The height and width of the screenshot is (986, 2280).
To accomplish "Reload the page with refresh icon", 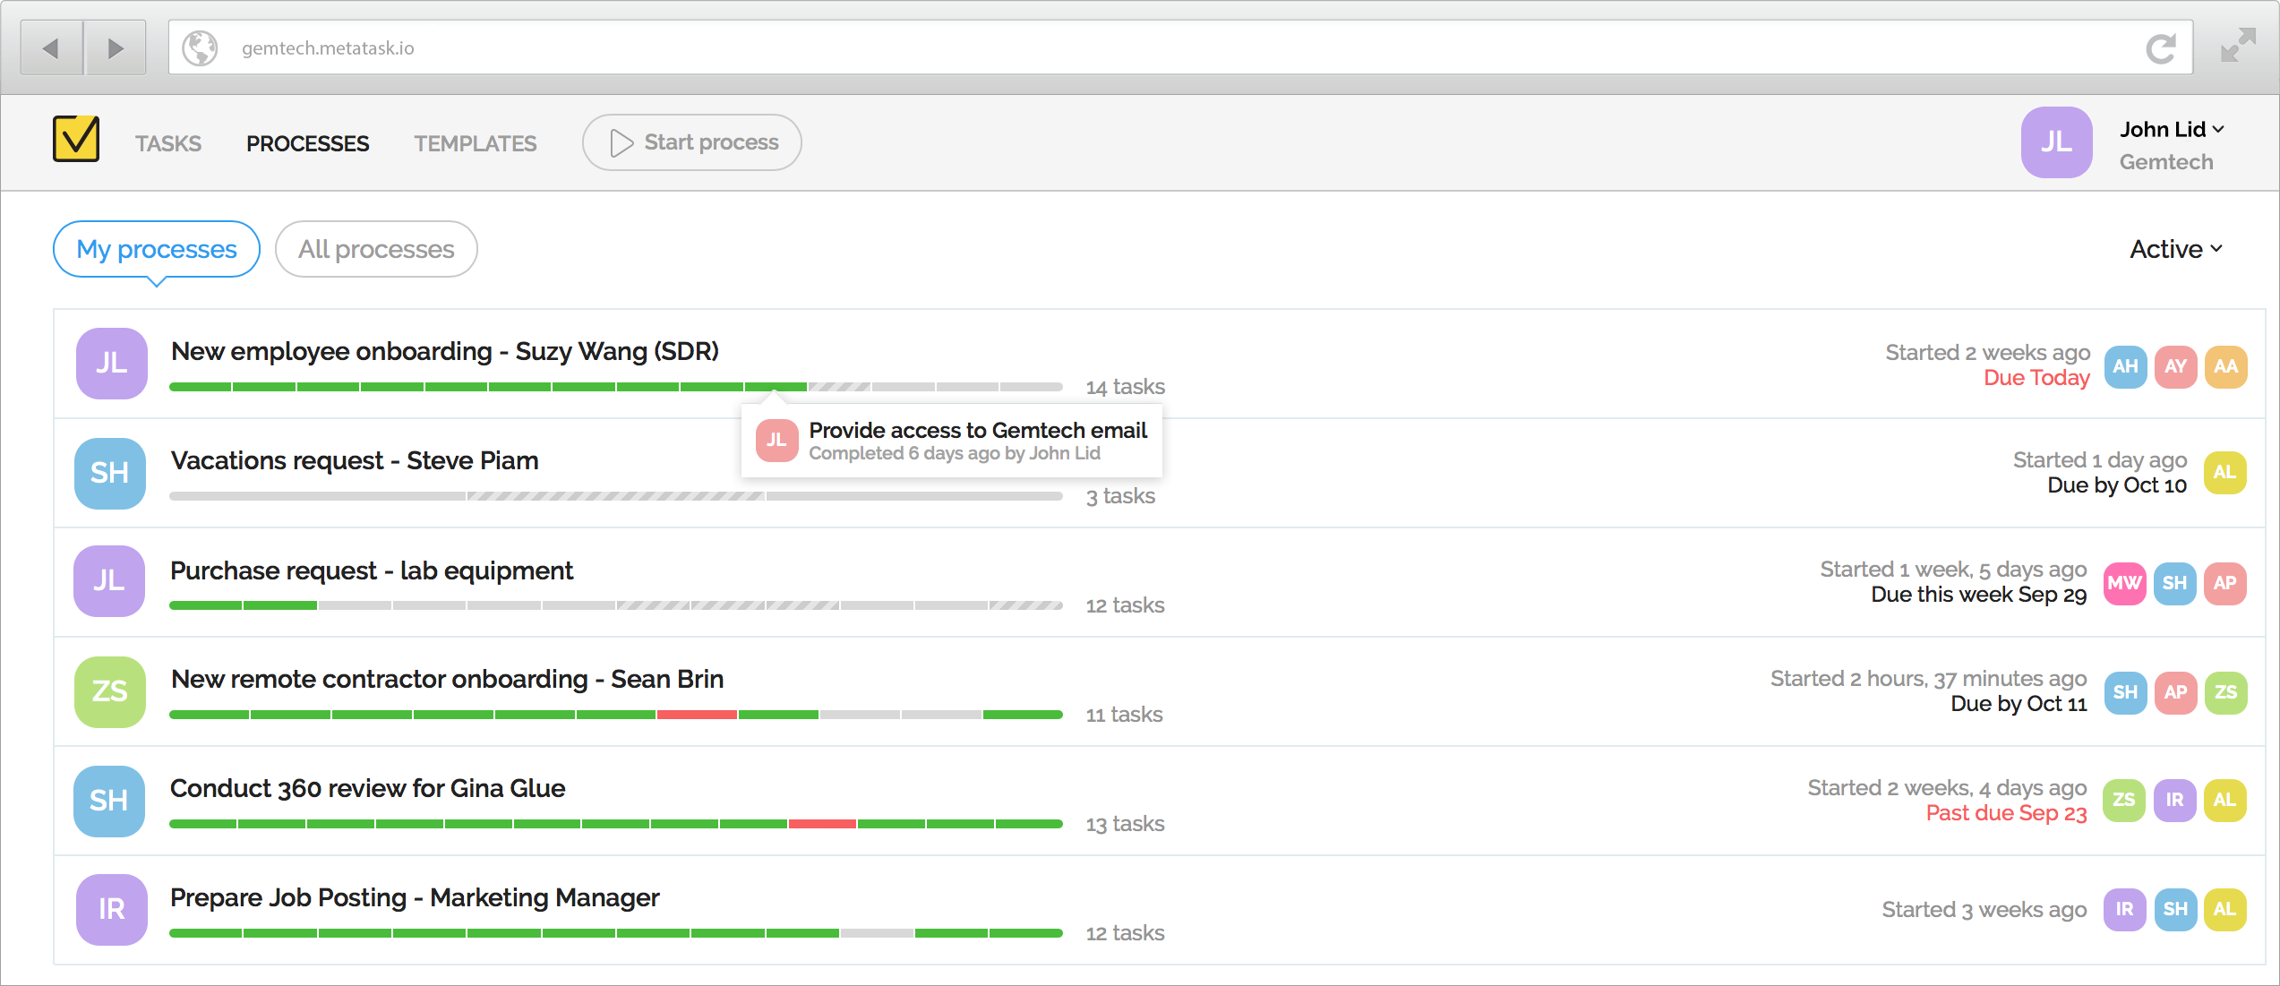I will pos(2160,48).
